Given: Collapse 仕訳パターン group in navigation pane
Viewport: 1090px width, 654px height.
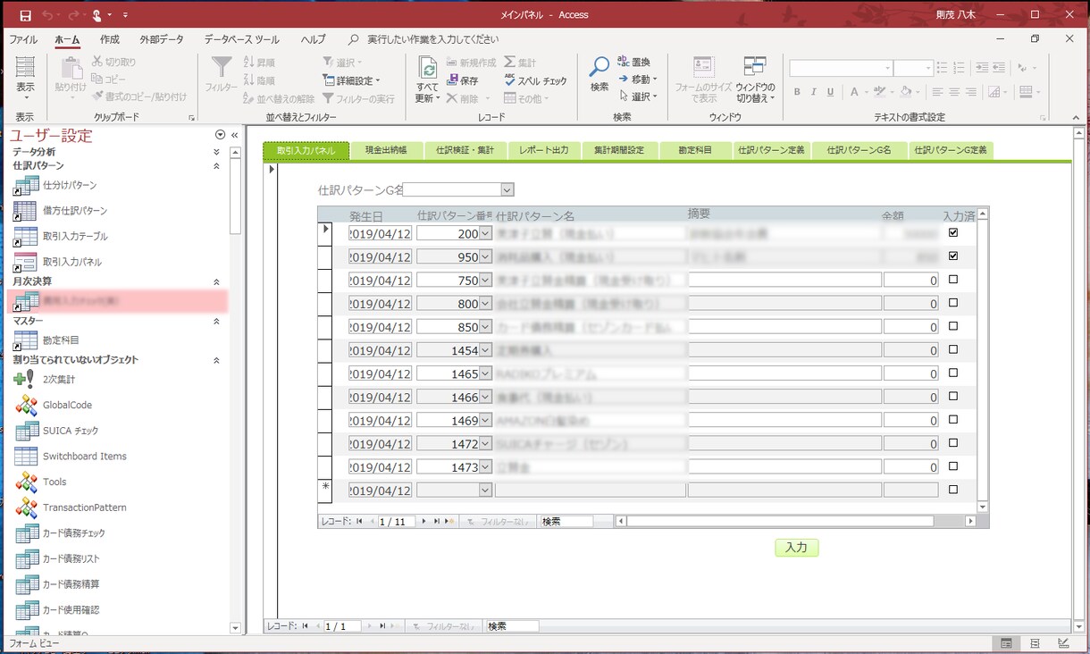Looking at the screenshot, I should click(216, 165).
